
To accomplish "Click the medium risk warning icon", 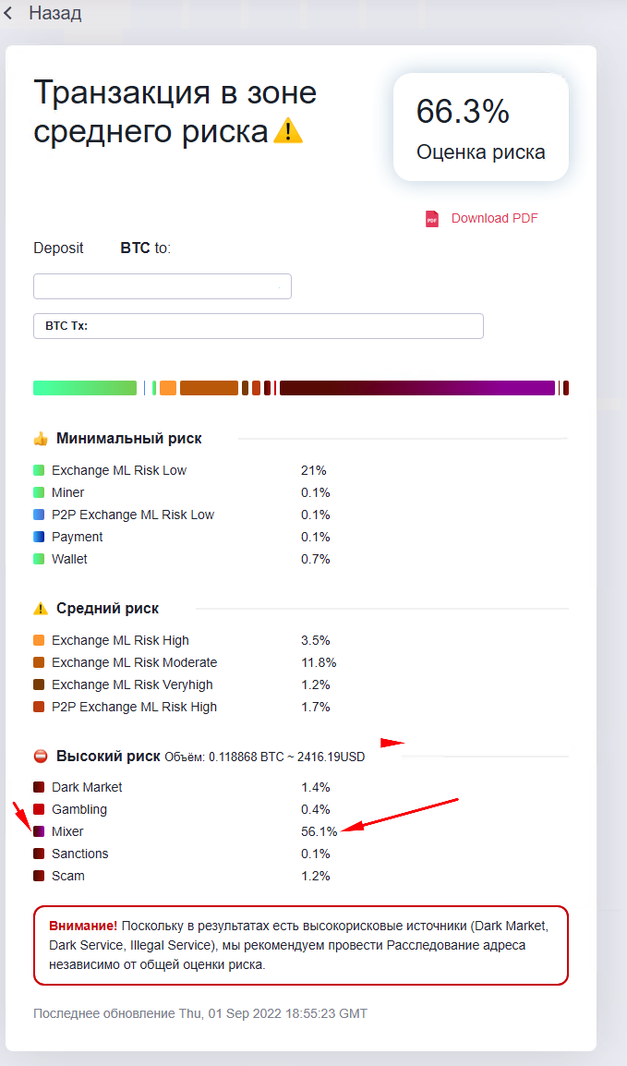I will (x=40, y=609).
